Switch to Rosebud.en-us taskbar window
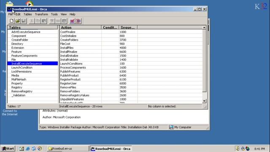 [68, 149]
